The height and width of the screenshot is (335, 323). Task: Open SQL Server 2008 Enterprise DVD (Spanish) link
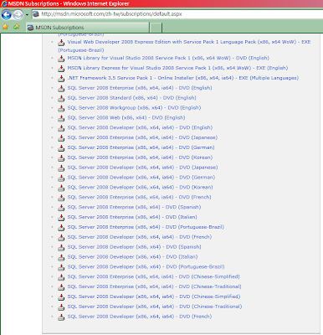[134, 207]
